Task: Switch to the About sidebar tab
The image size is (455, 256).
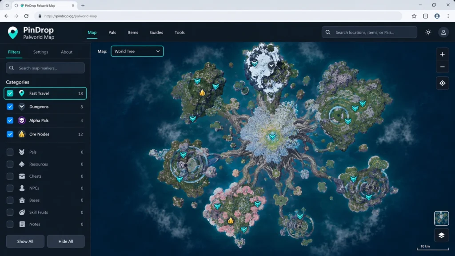Action: coord(67,52)
